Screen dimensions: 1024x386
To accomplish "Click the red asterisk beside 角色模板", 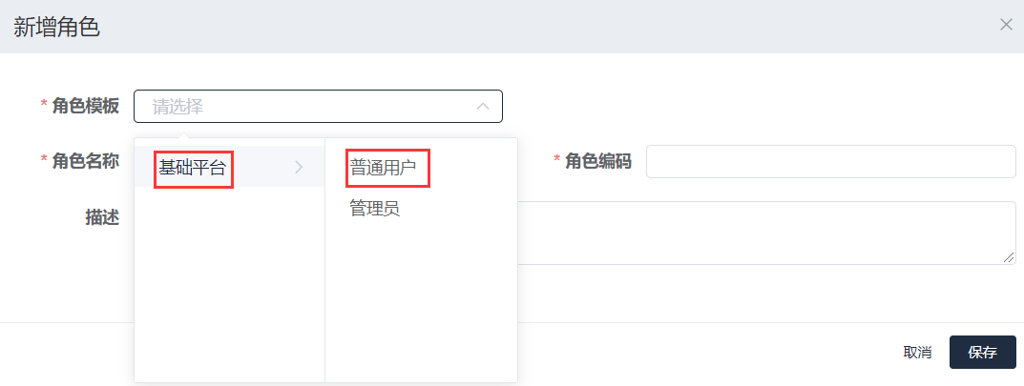I will (x=43, y=106).
